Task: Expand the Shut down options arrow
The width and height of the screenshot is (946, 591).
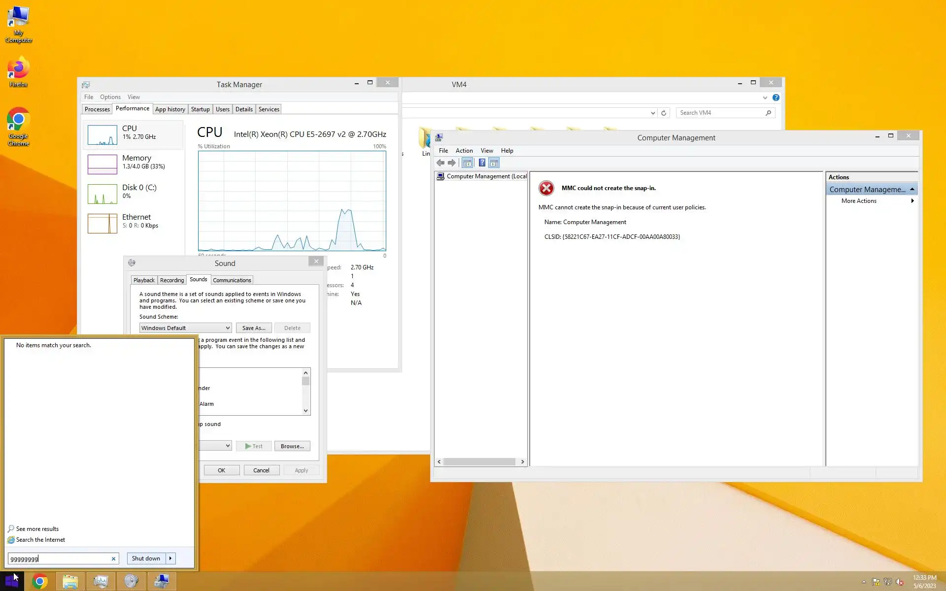Action: point(170,558)
